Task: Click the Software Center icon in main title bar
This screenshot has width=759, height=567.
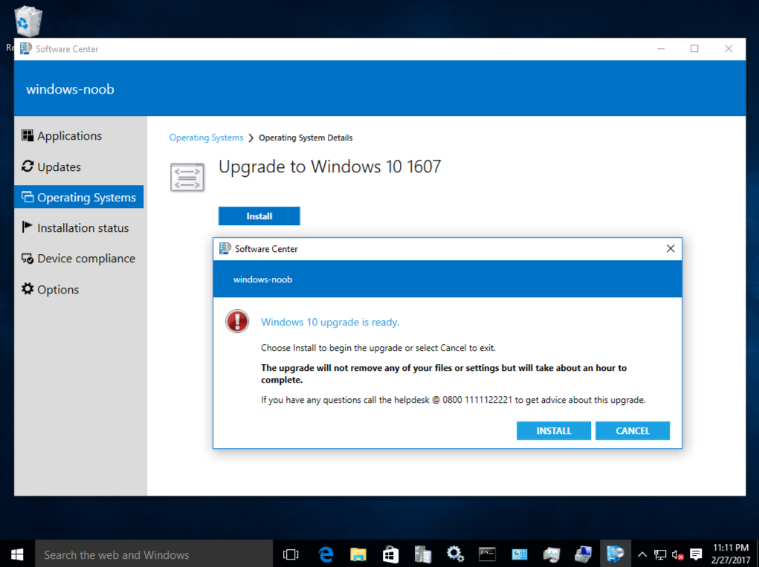Action: [x=26, y=49]
